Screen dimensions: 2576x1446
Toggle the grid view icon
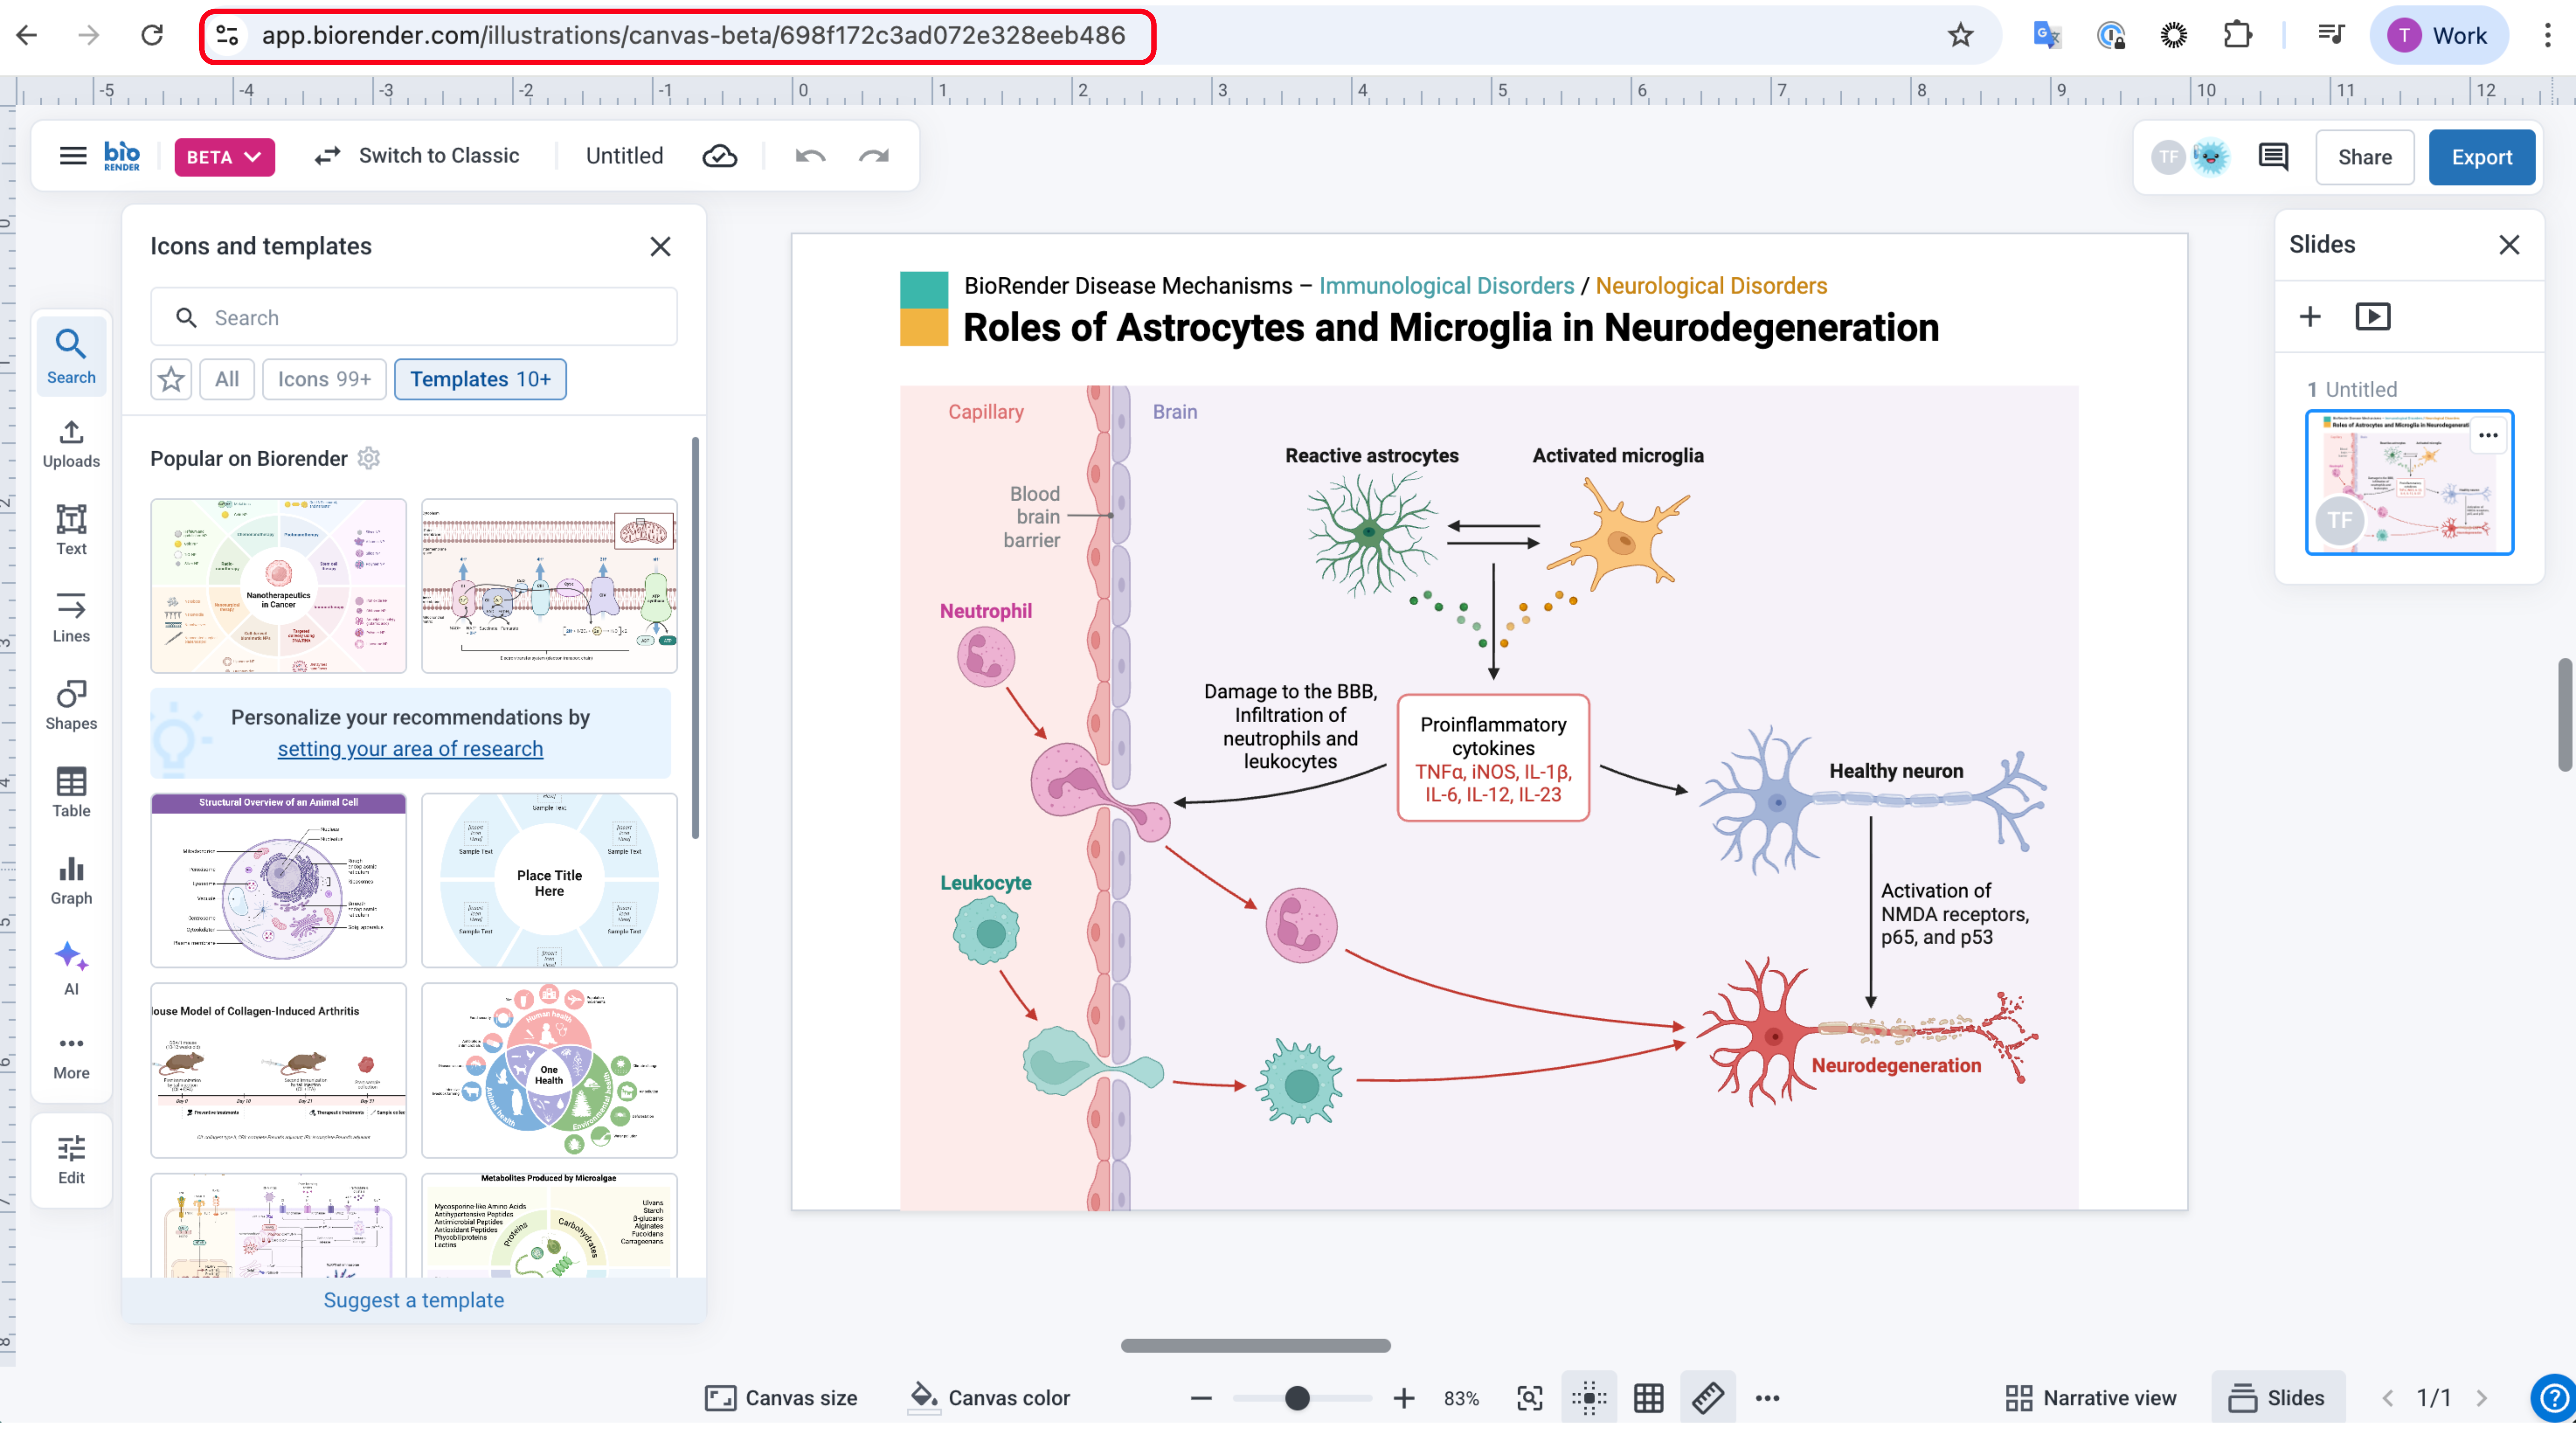tap(1648, 1397)
